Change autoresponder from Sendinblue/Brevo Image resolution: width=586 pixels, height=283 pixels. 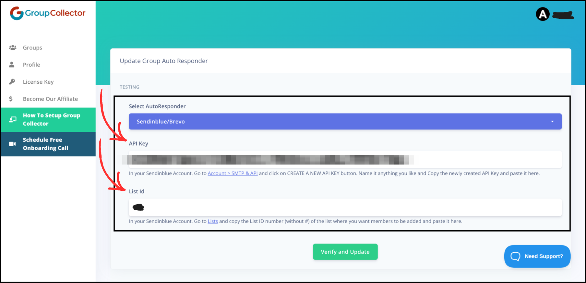coord(345,121)
